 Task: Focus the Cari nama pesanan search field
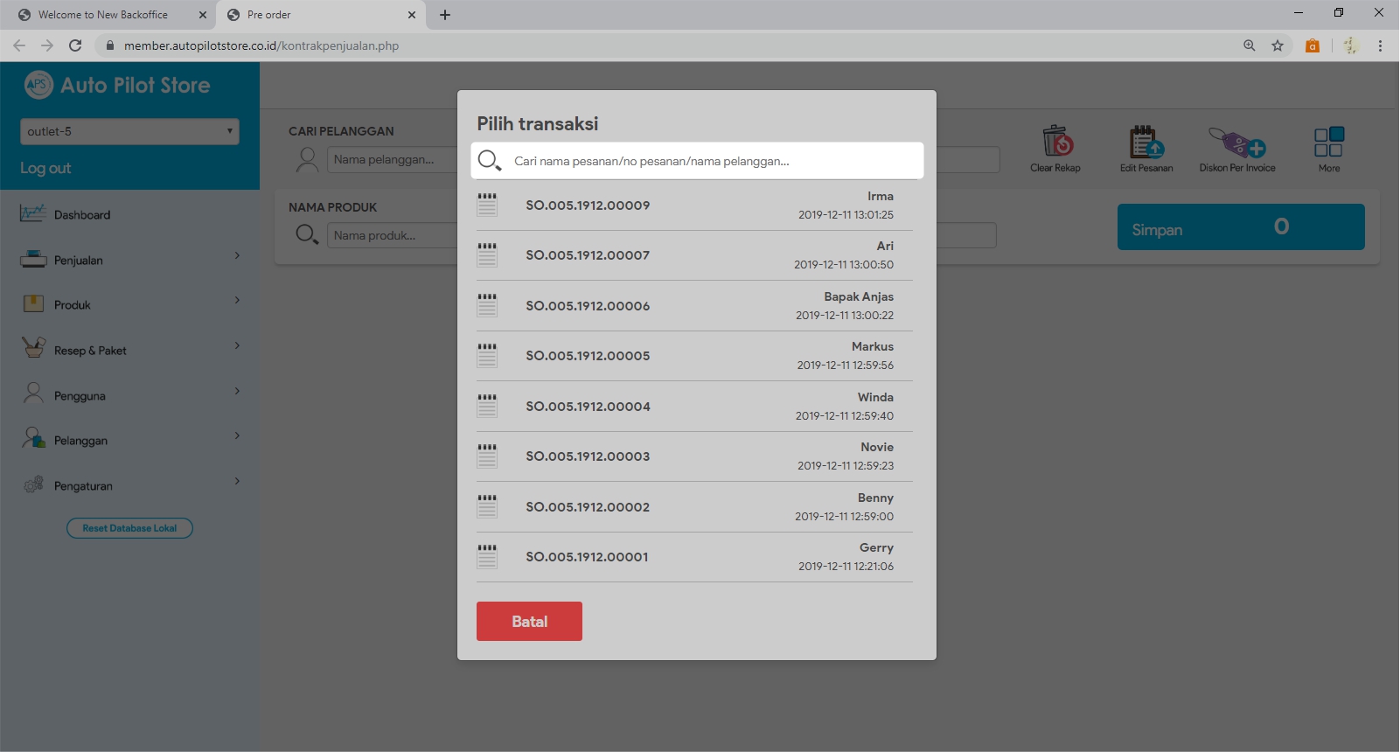(713, 161)
